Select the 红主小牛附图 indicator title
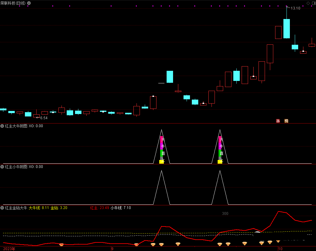The width and height of the screenshot is (316, 251). tap(16, 167)
